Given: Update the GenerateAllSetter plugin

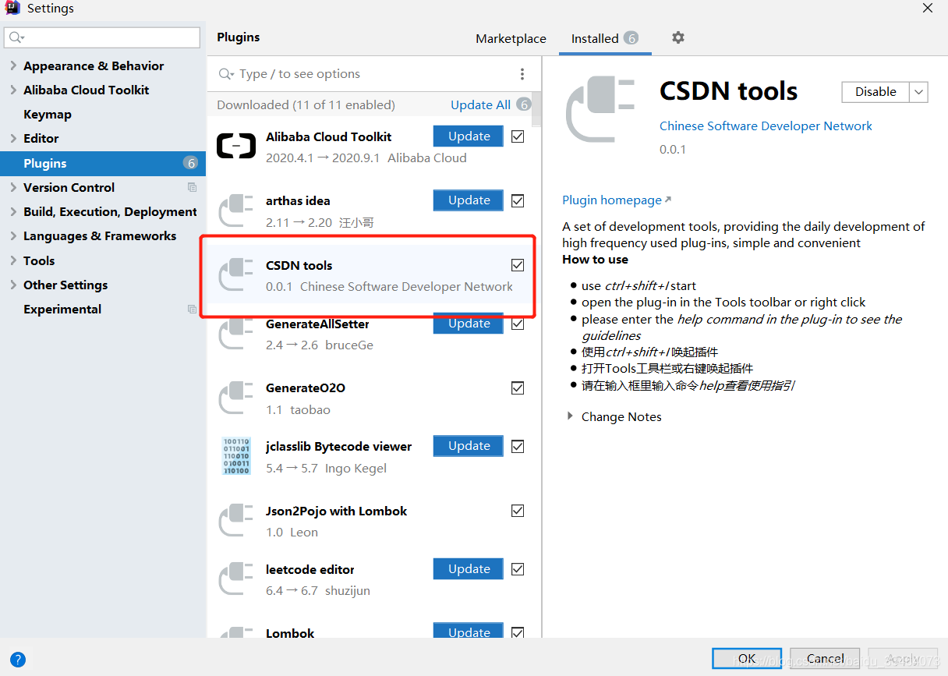Looking at the screenshot, I should point(469,323).
